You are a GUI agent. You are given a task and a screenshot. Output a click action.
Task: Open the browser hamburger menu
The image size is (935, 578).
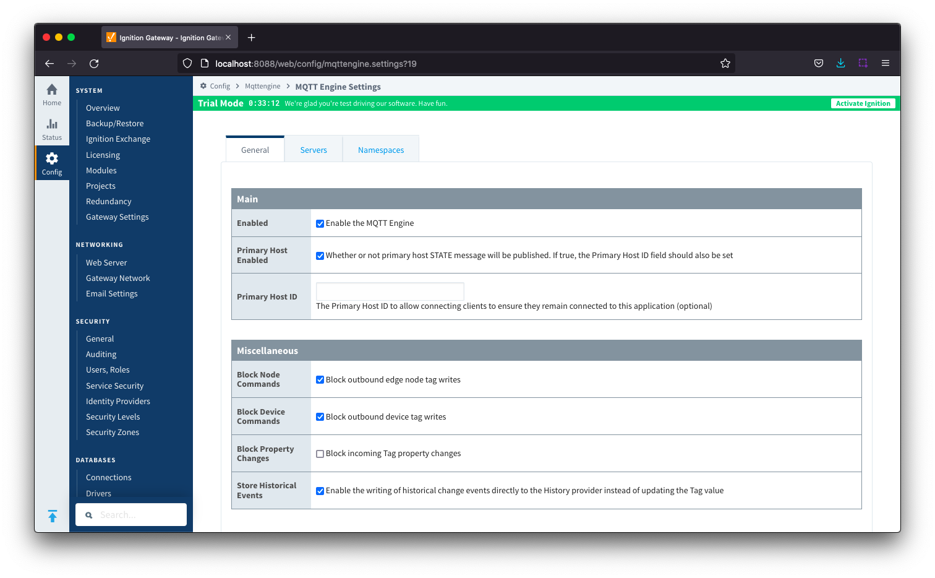[886, 63]
